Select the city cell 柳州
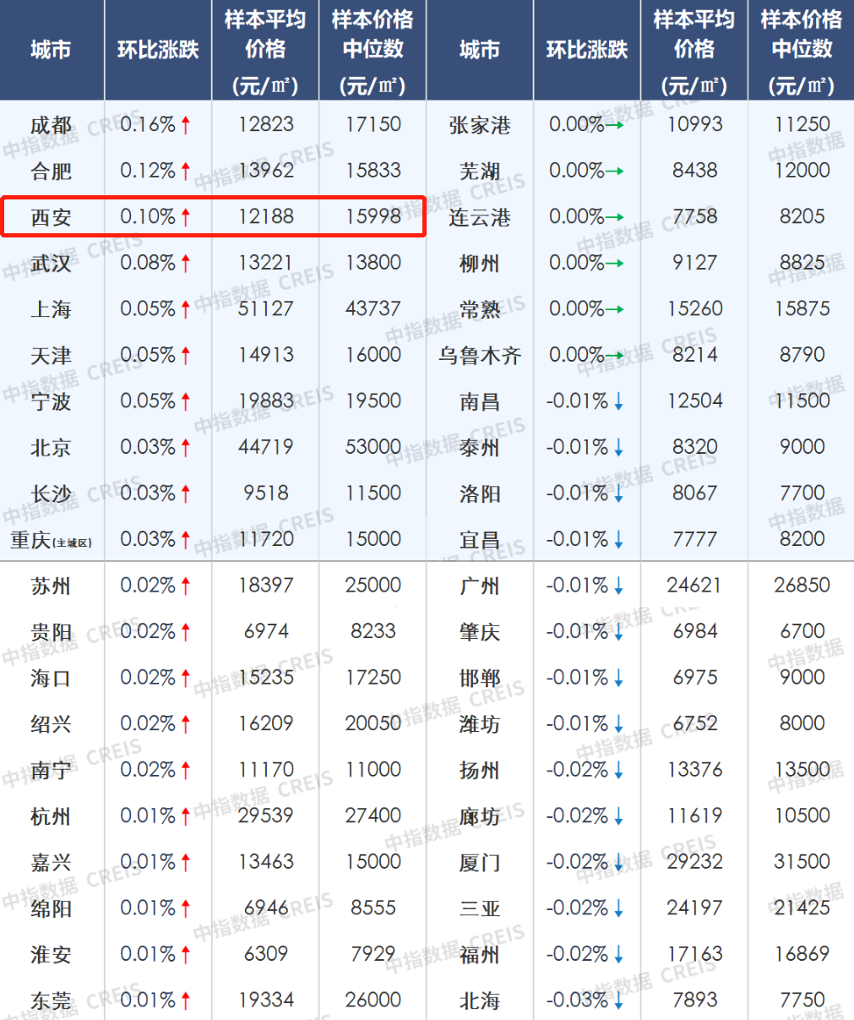854x1020 pixels. [480, 264]
